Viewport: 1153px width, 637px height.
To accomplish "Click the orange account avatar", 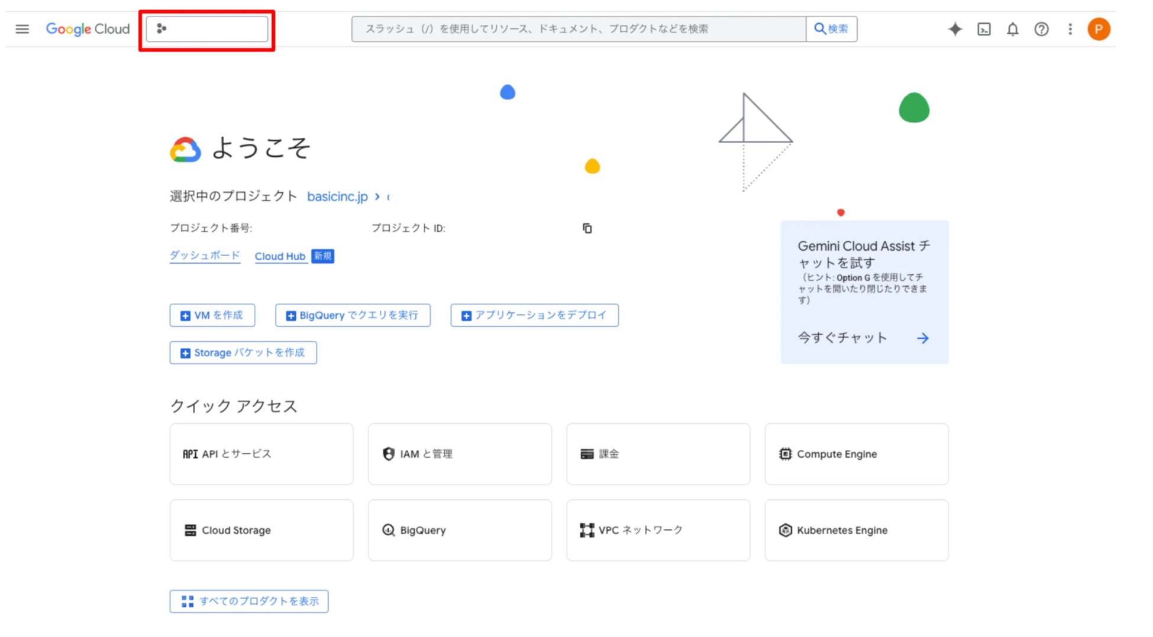I will (x=1099, y=29).
